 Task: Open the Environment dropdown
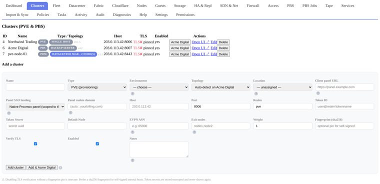pos(159,87)
